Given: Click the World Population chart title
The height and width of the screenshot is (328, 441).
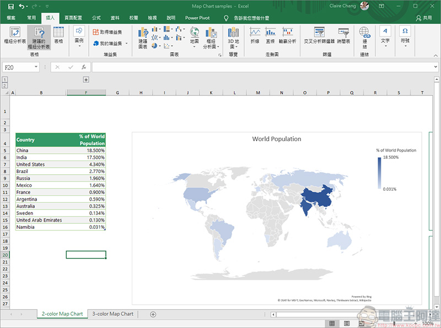Looking at the screenshot, I should click(277, 139).
